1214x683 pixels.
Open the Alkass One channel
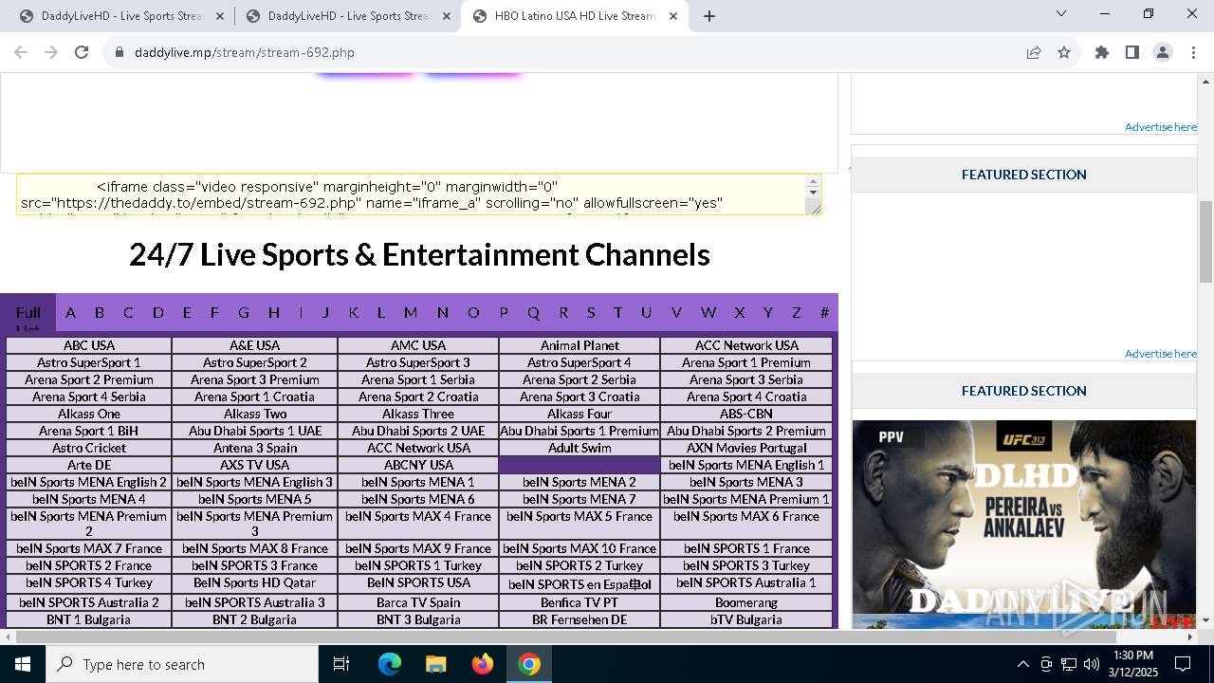pyautogui.click(x=89, y=414)
